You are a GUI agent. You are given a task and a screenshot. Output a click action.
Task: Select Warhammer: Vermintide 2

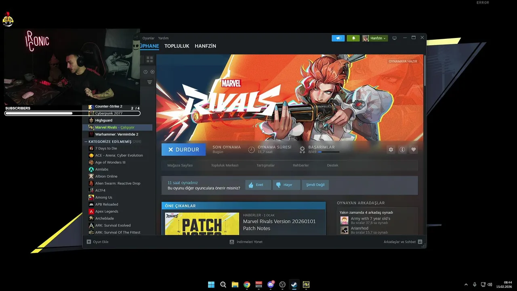coord(117,134)
